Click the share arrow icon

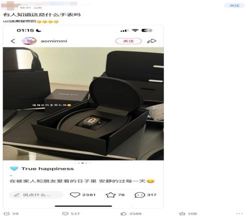coord(151,41)
